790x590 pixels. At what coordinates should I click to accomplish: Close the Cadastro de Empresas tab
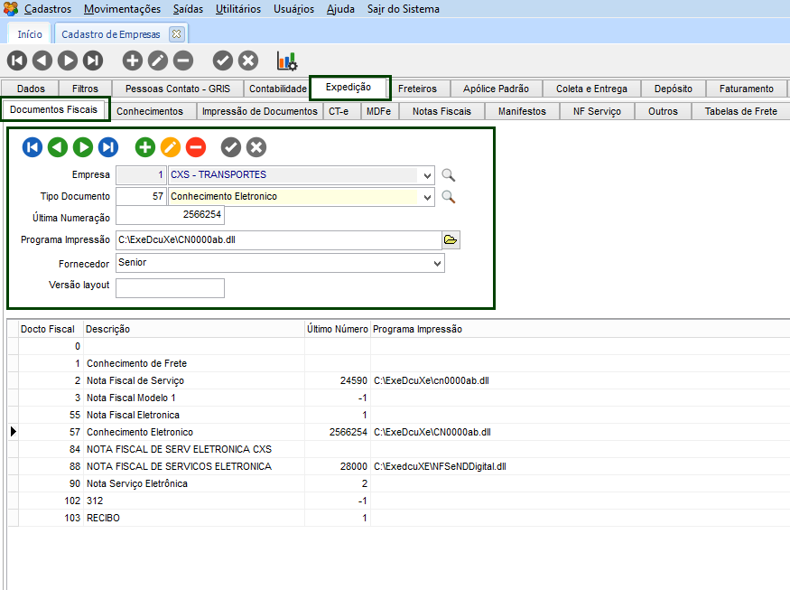(176, 34)
